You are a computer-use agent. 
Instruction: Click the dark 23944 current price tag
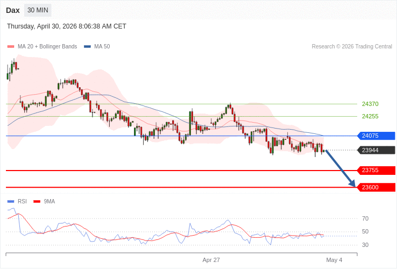[x=376, y=150]
